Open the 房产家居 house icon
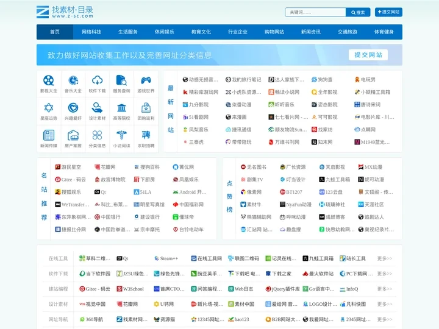 click(x=73, y=135)
